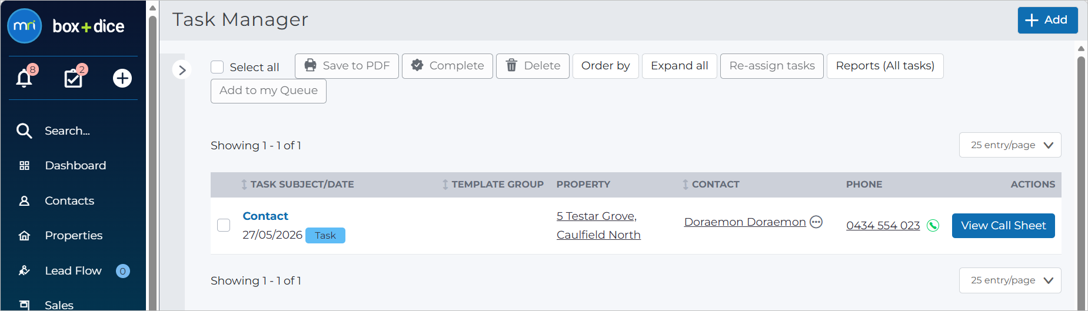Image resolution: width=1088 pixels, height=311 pixels.
Task: Click the View Call Sheet button
Action: tap(1003, 226)
